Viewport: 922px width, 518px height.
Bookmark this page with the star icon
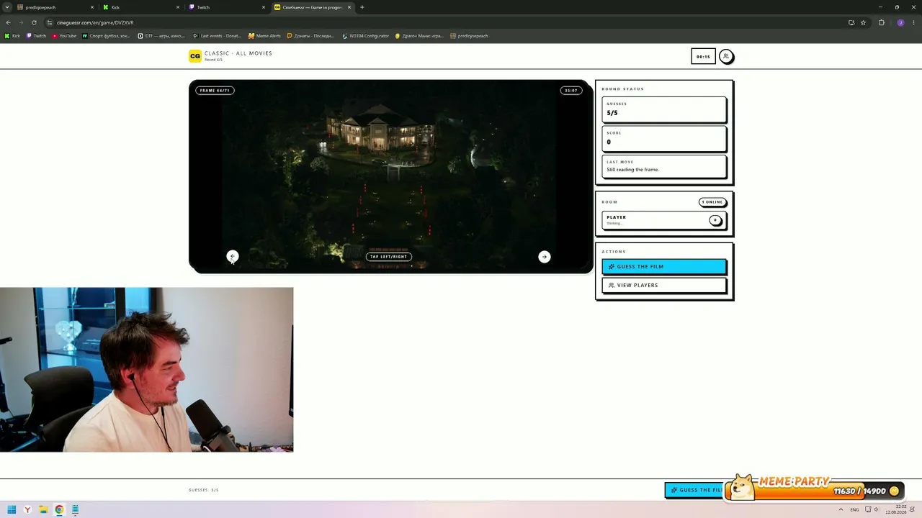click(863, 22)
